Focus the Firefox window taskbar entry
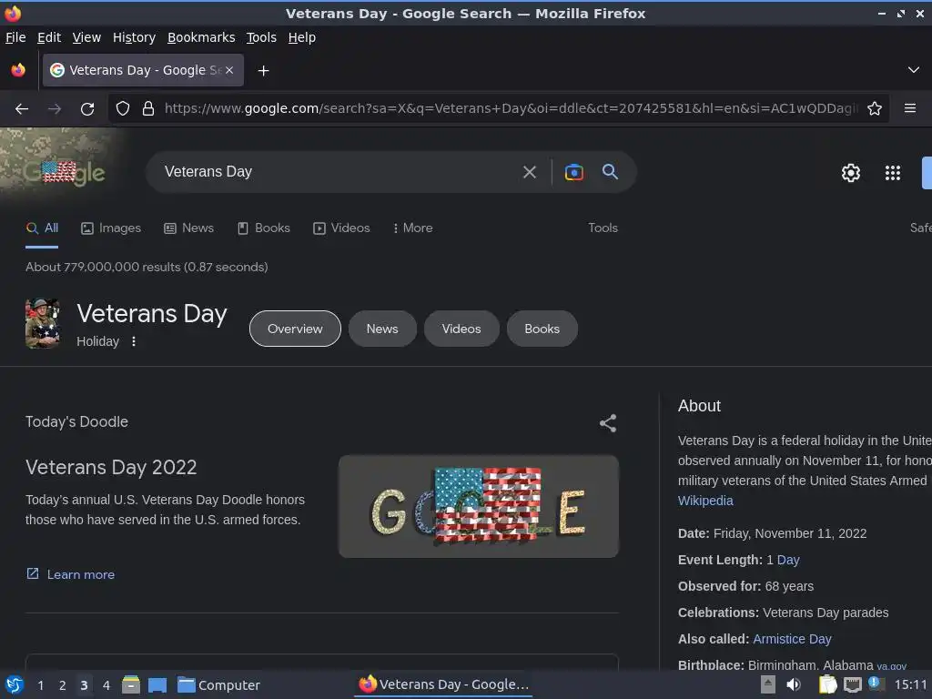The width and height of the screenshot is (932, 699). (x=443, y=684)
